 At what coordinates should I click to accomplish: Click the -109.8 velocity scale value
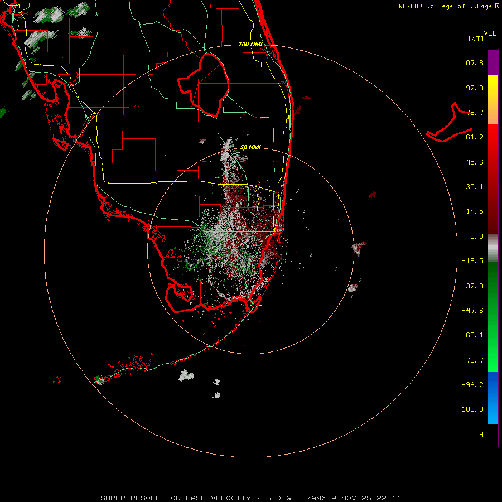(470, 409)
